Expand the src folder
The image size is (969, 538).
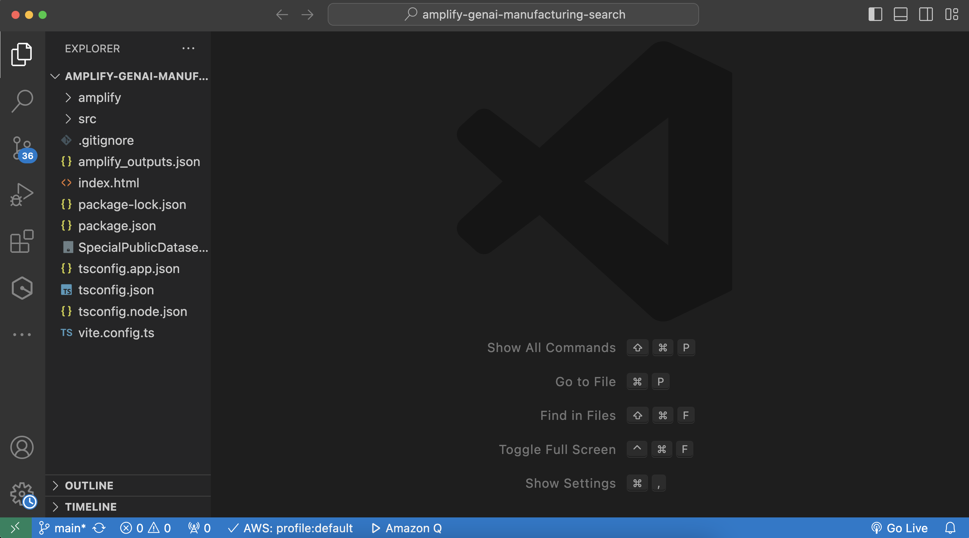coord(87,119)
